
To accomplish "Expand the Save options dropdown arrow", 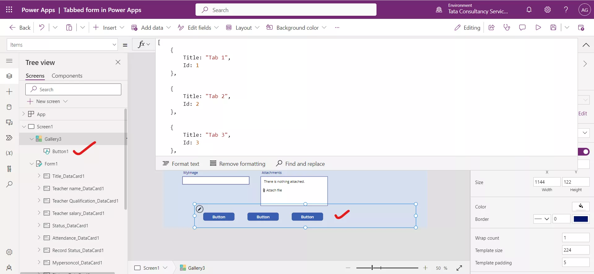I will coord(567,28).
